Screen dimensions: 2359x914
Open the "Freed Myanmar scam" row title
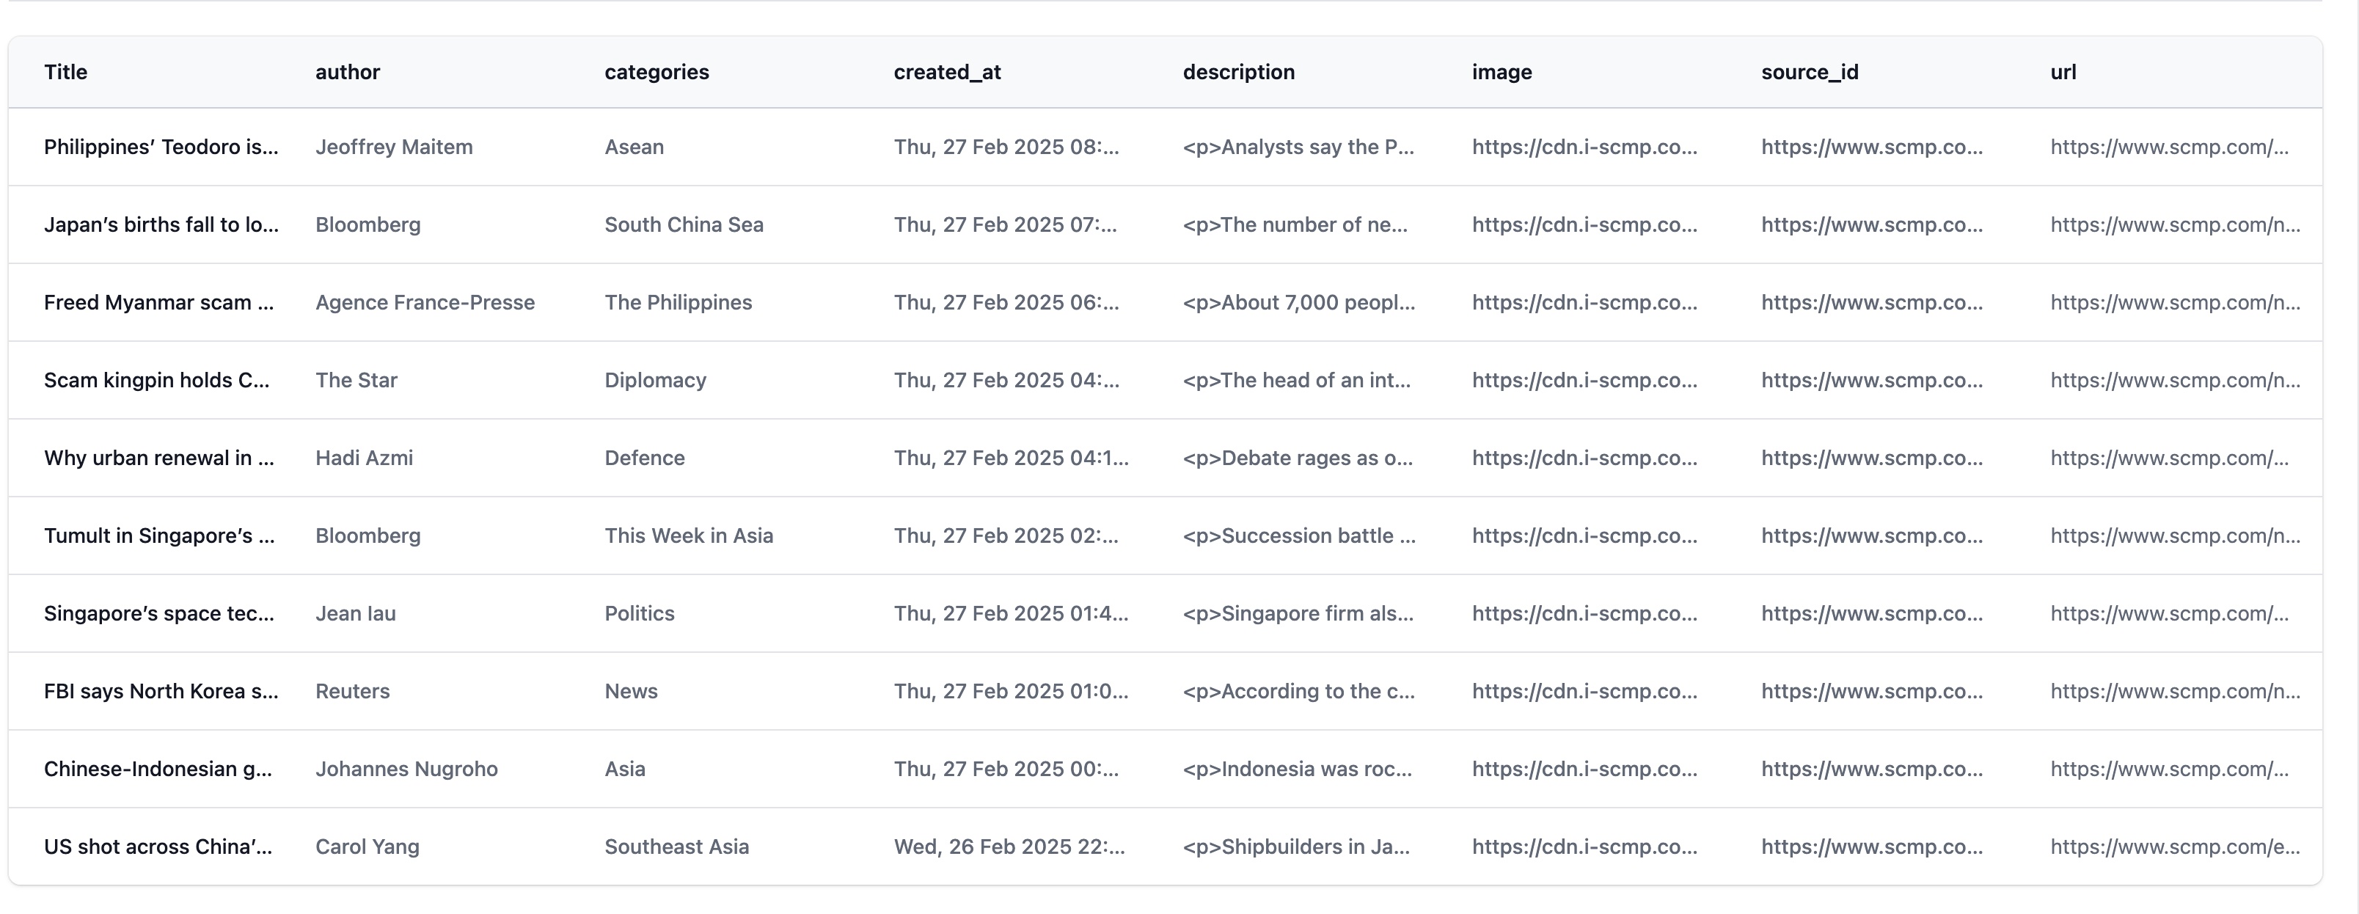[x=158, y=303]
